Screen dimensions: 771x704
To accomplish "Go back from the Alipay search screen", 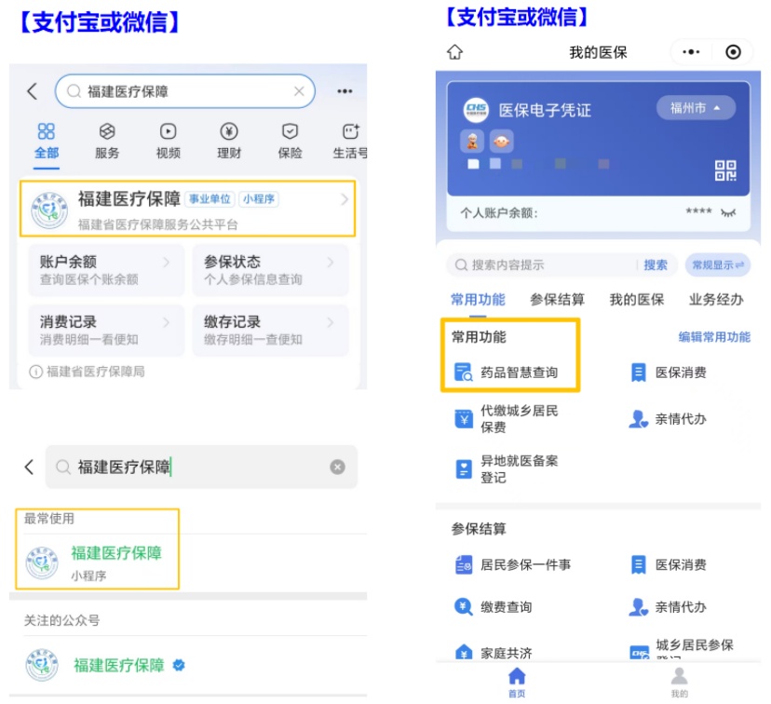I will click(33, 91).
